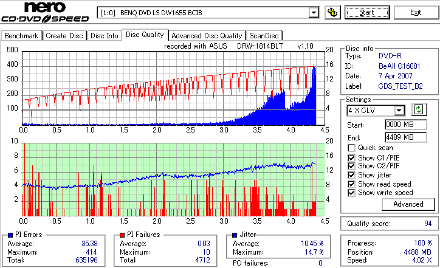The height and width of the screenshot is (268, 440).
Task: Switch to the Benchmark tab
Action: tap(21, 36)
